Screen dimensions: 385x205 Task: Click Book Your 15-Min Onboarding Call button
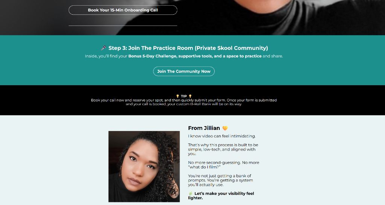123,10
